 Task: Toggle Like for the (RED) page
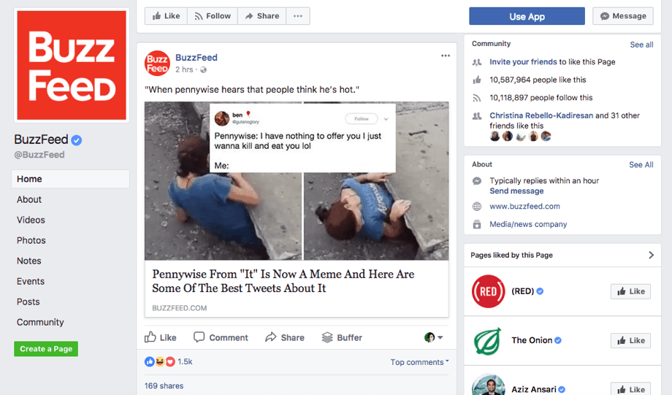point(630,291)
